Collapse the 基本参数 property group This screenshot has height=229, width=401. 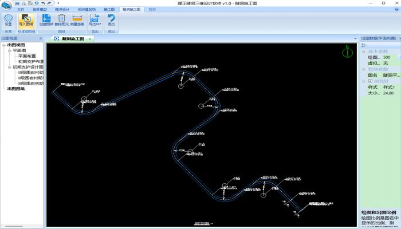(364, 52)
